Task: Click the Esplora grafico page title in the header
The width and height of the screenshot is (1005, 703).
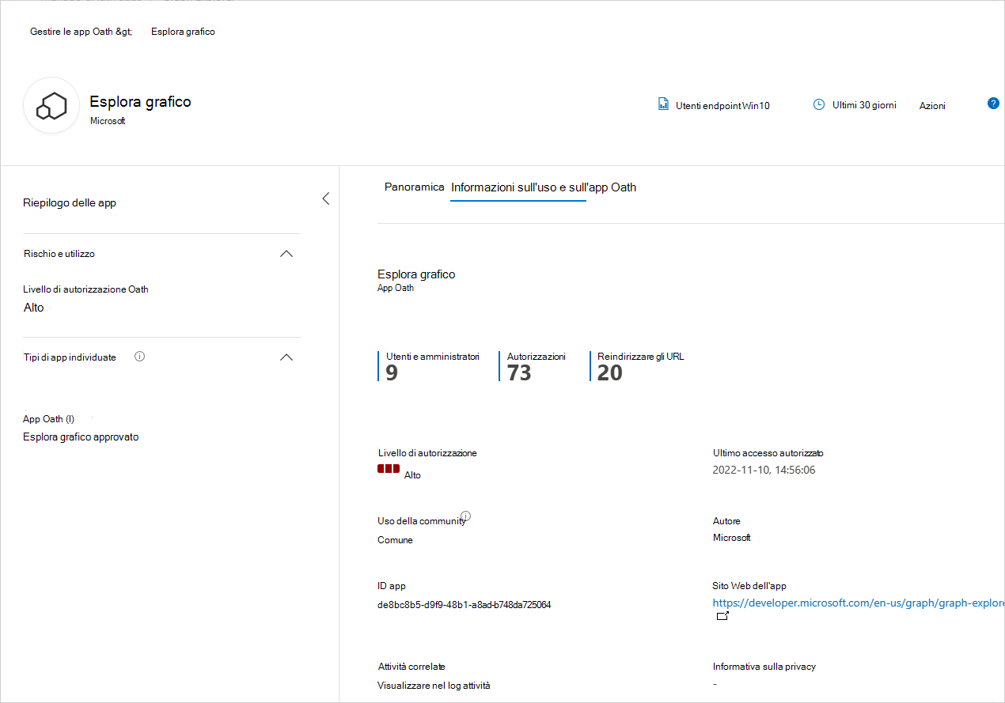Action: click(x=140, y=101)
